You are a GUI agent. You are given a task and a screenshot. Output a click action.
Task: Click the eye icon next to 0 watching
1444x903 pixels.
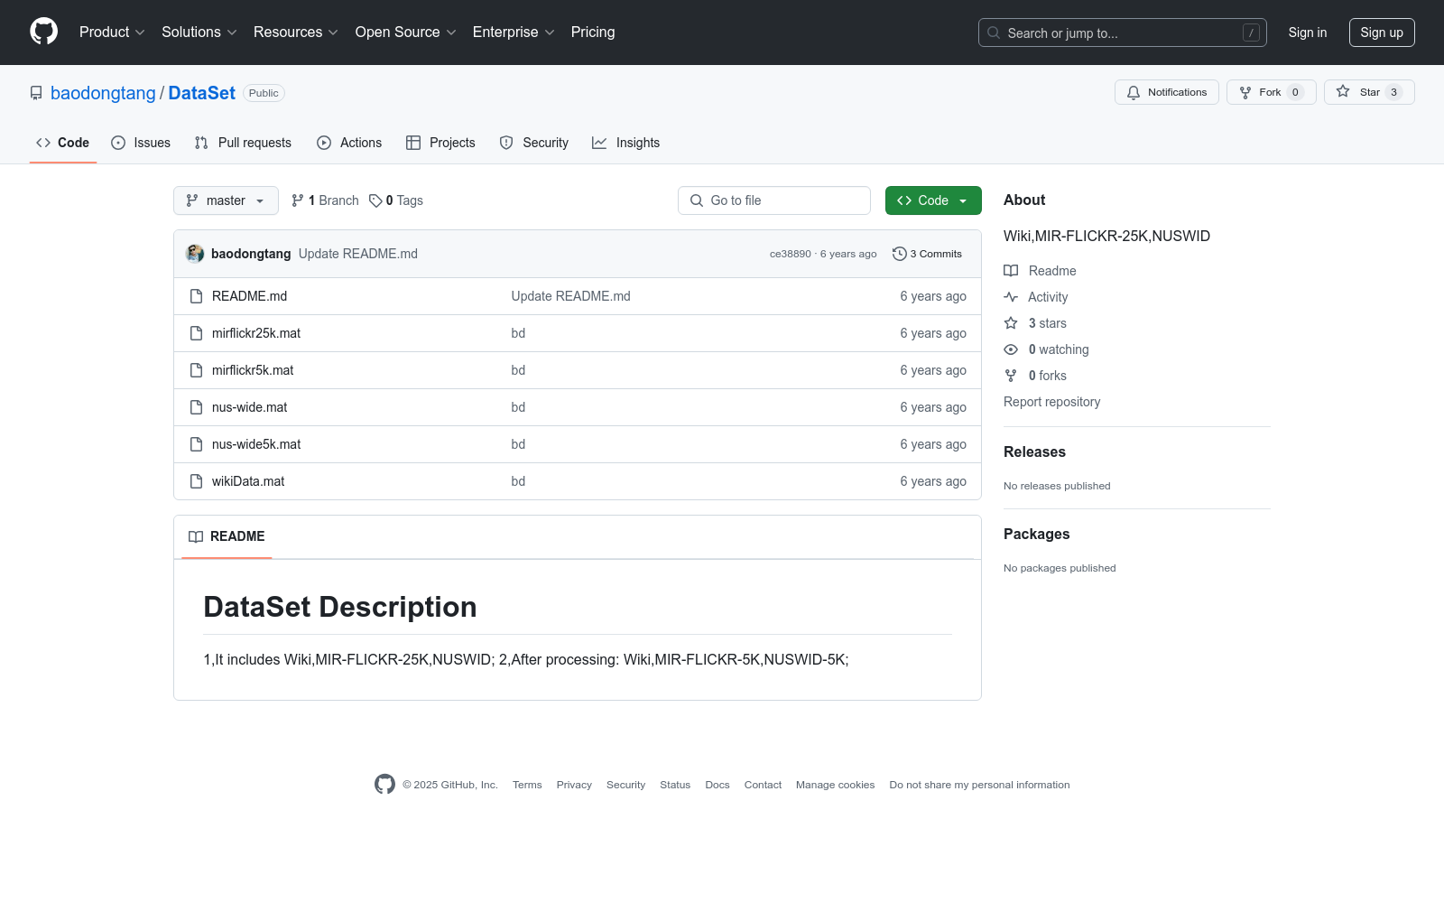tap(1011, 349)
